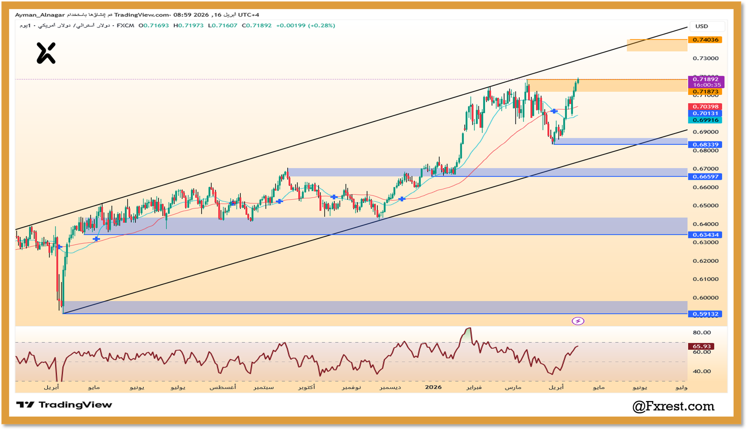The width and height of the screenshot is (747, 430).
Task: Click the blue support level label 0.68339
Action: pos(706,145)
